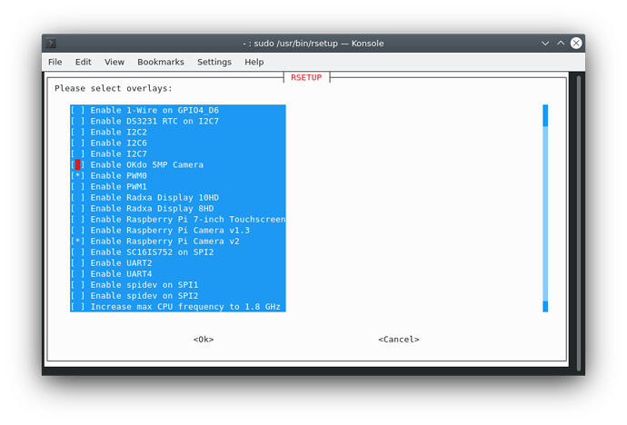Minimize the Konsole window with down chevron
Screen dimensions: 627x425
pyautogui.click(x=545, y=44)
